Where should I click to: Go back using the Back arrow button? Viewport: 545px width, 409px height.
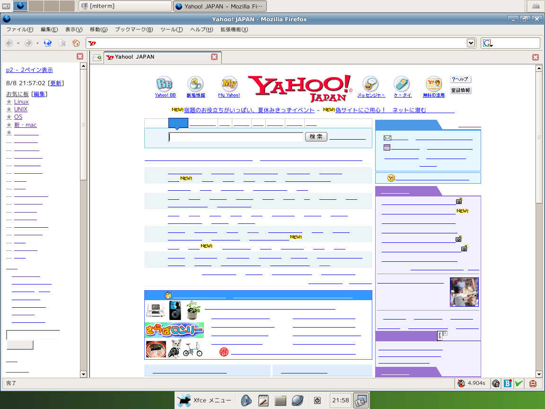point(9,43)
